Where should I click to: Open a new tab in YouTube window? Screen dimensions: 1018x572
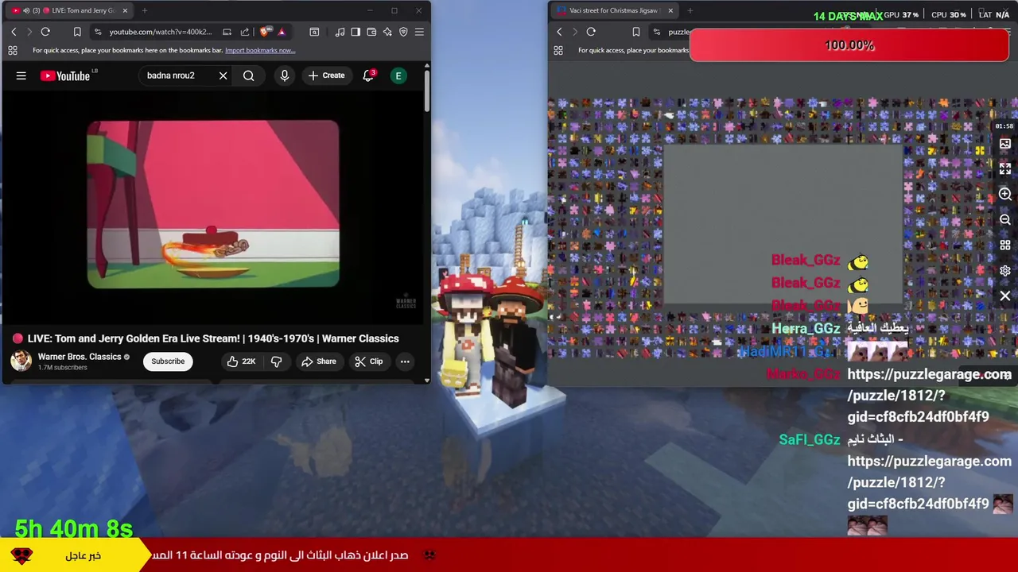(x=145, y=10)
